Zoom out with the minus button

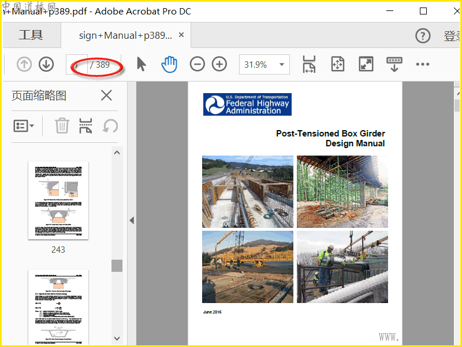(198, 65)
